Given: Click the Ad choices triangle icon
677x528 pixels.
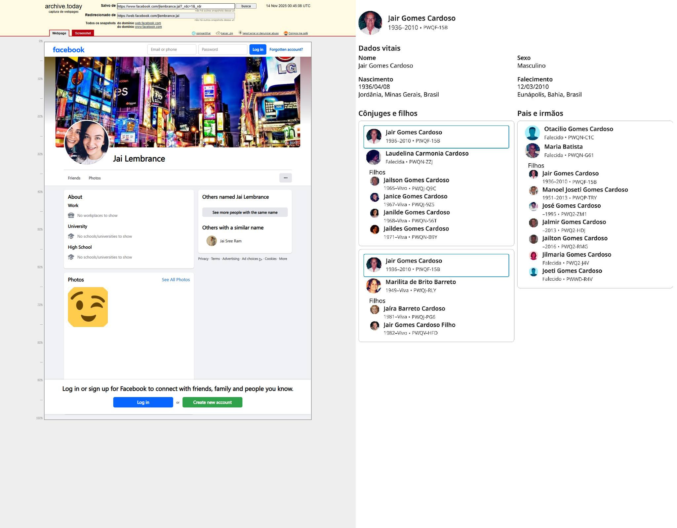Looking at the screenshot, I should coord(261,259).
